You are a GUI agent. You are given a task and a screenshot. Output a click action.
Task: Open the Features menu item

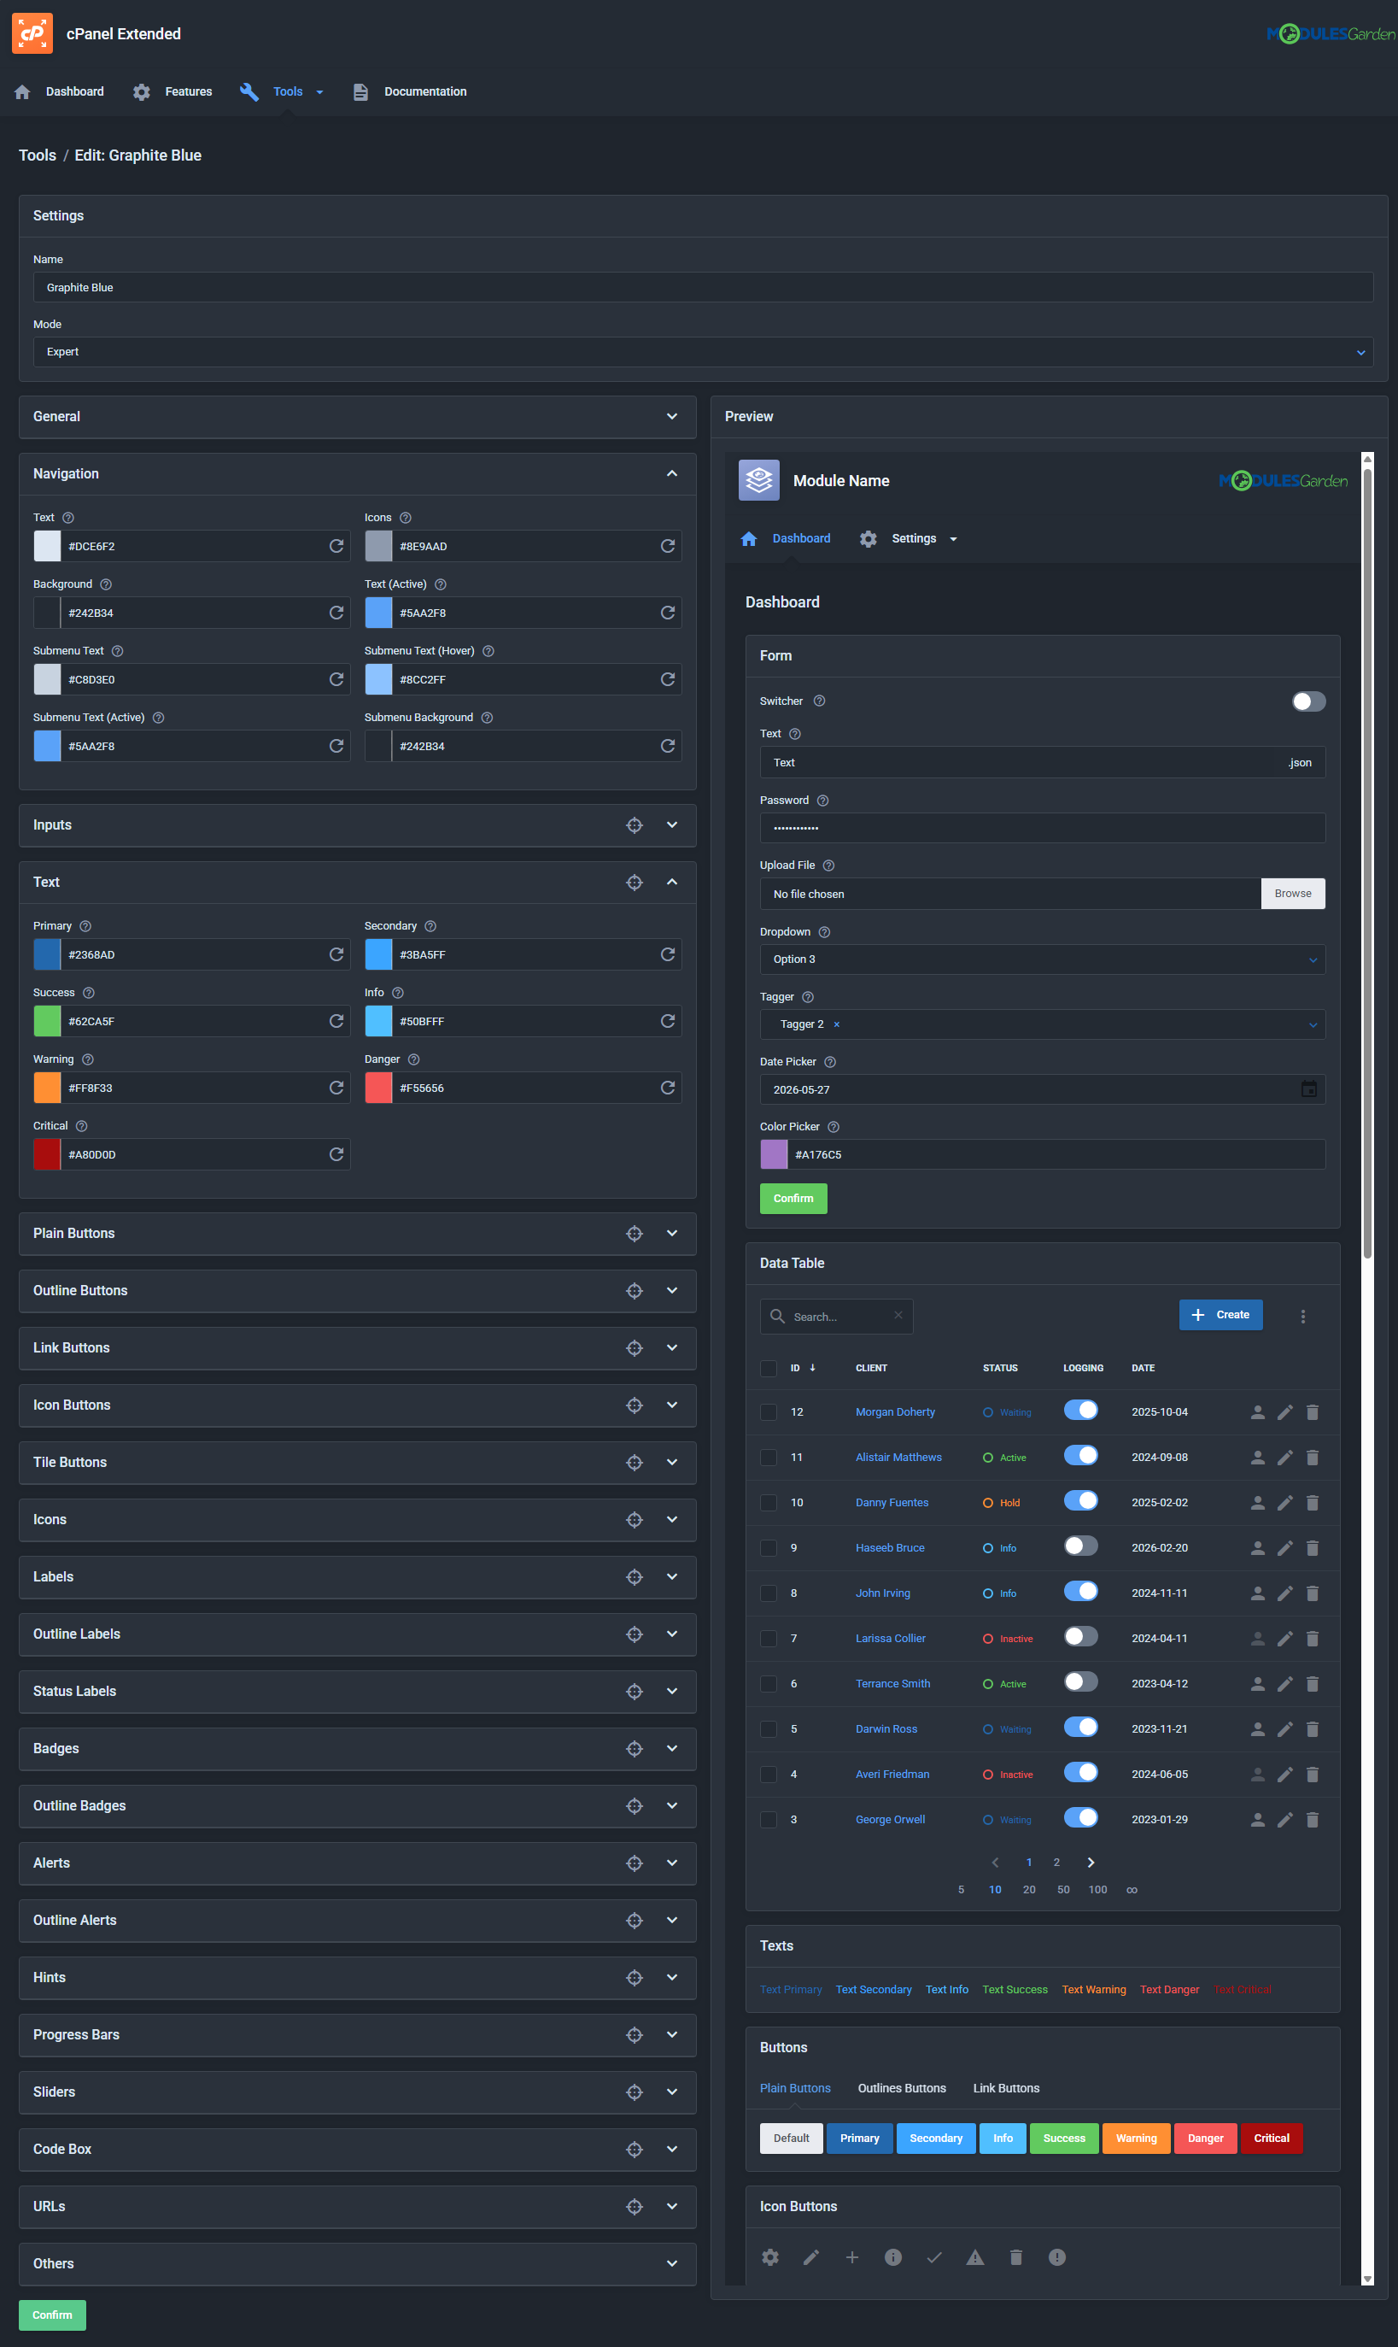[173, 91]
